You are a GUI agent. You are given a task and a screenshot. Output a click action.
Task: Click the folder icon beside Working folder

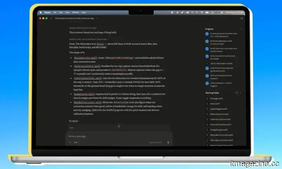pos(237,93)
